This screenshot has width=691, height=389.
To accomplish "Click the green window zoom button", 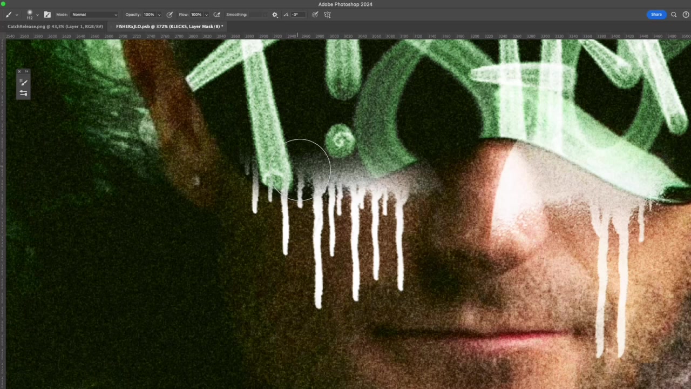I will click(3, 4).
